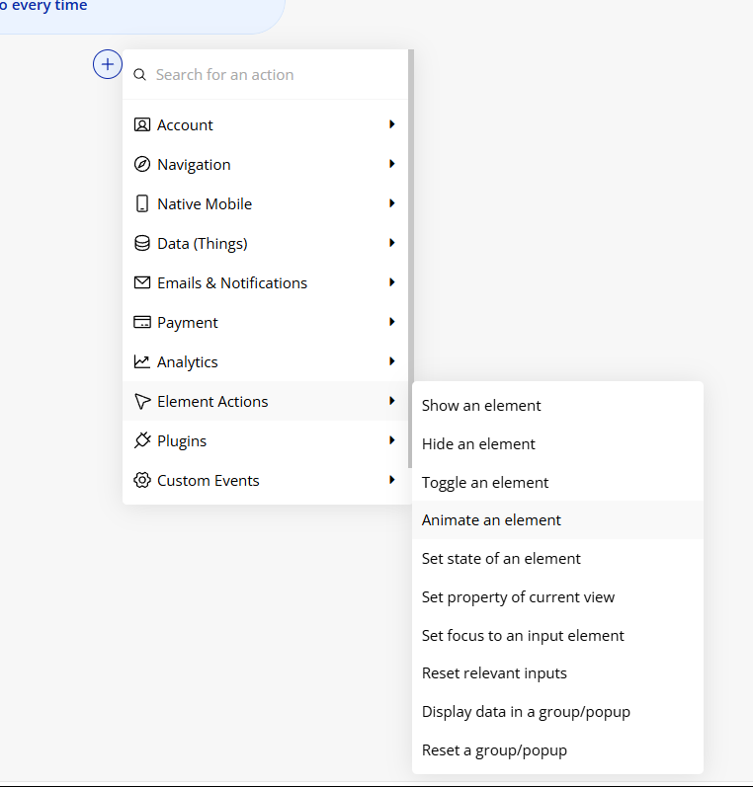This screenshot has height=787, width=753.
Task: Click the Emails & Notifications envelope icon
Action: click(x=142, y=282)
